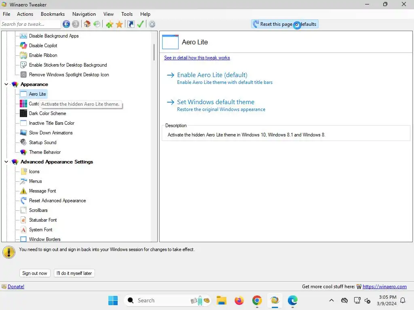Click the Reset Advanced Appearance icon
This screenshot has height=310, width=414.
[x=23, y=201]
